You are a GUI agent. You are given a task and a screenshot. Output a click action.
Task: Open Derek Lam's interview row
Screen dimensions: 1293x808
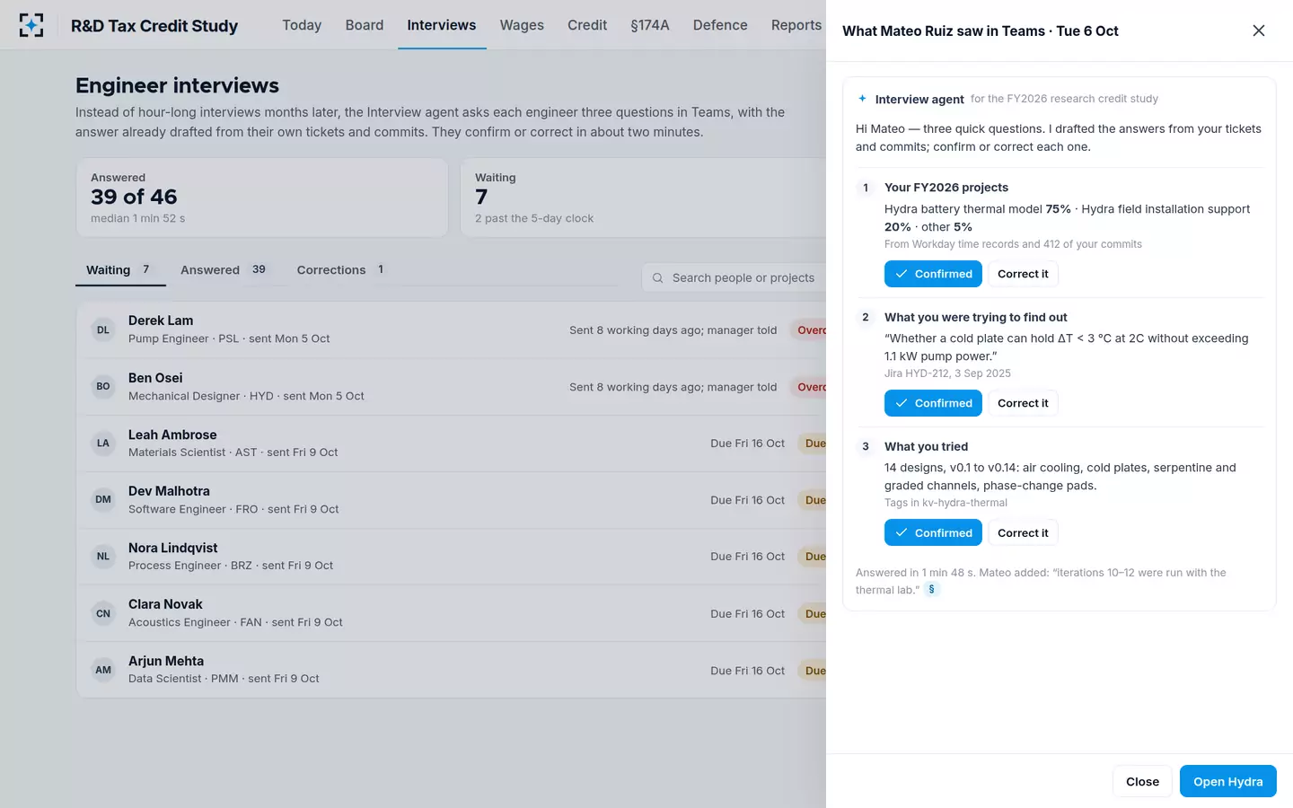[452, 329]
